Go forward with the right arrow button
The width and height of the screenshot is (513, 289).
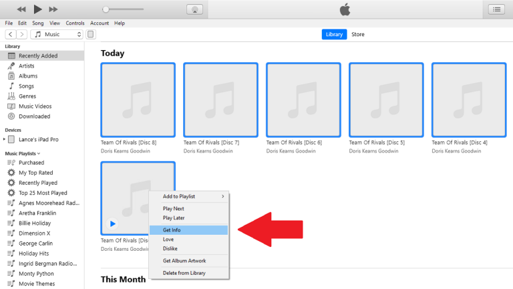pos(21,34)
